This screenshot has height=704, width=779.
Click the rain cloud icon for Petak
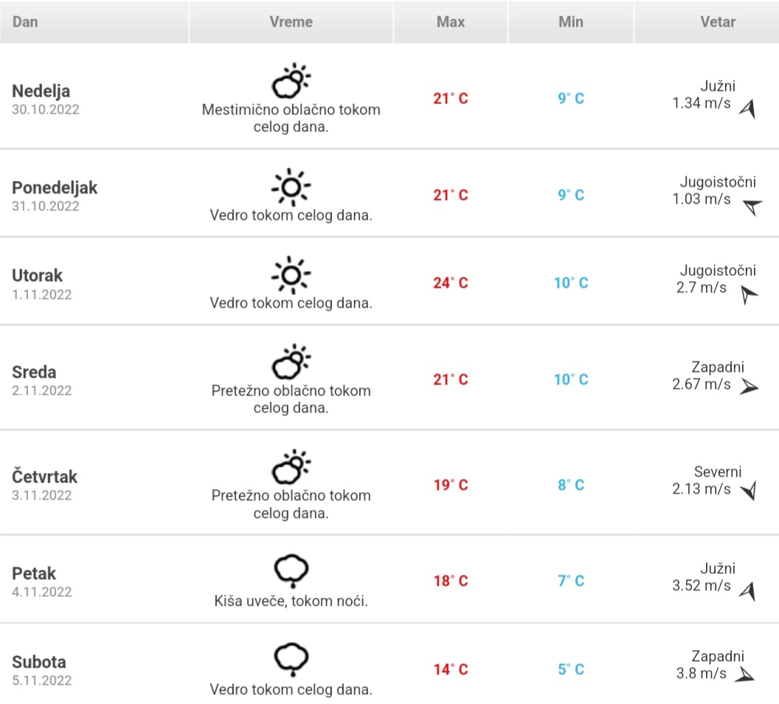(291, 570)
